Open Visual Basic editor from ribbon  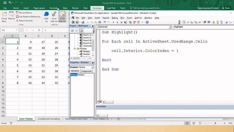[4, 17]
